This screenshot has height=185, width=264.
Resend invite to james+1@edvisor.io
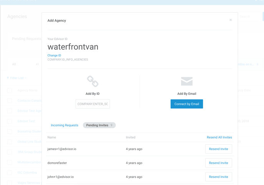coord(219,149)
